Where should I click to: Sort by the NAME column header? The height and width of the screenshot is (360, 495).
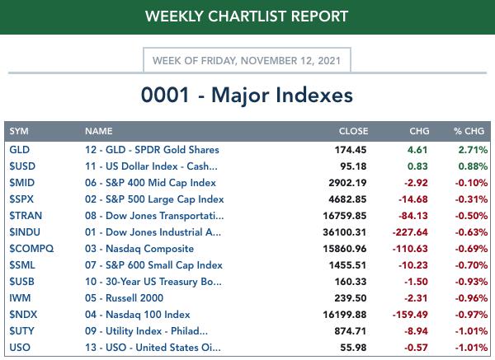98,131
